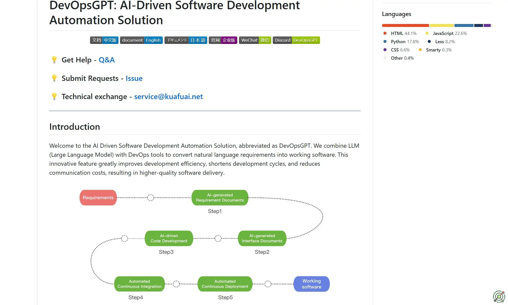508x305 pixels.
Task: Click the yellow JavaScript segment of language bar
Action: click(442, 25)
